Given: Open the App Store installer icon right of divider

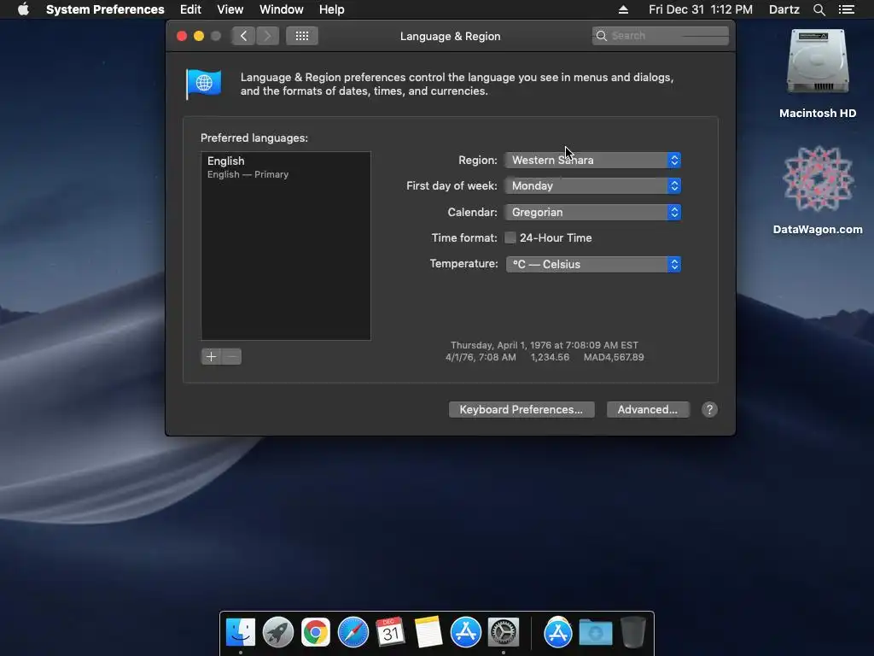Looking at the screenshot, I should point(558,632).
